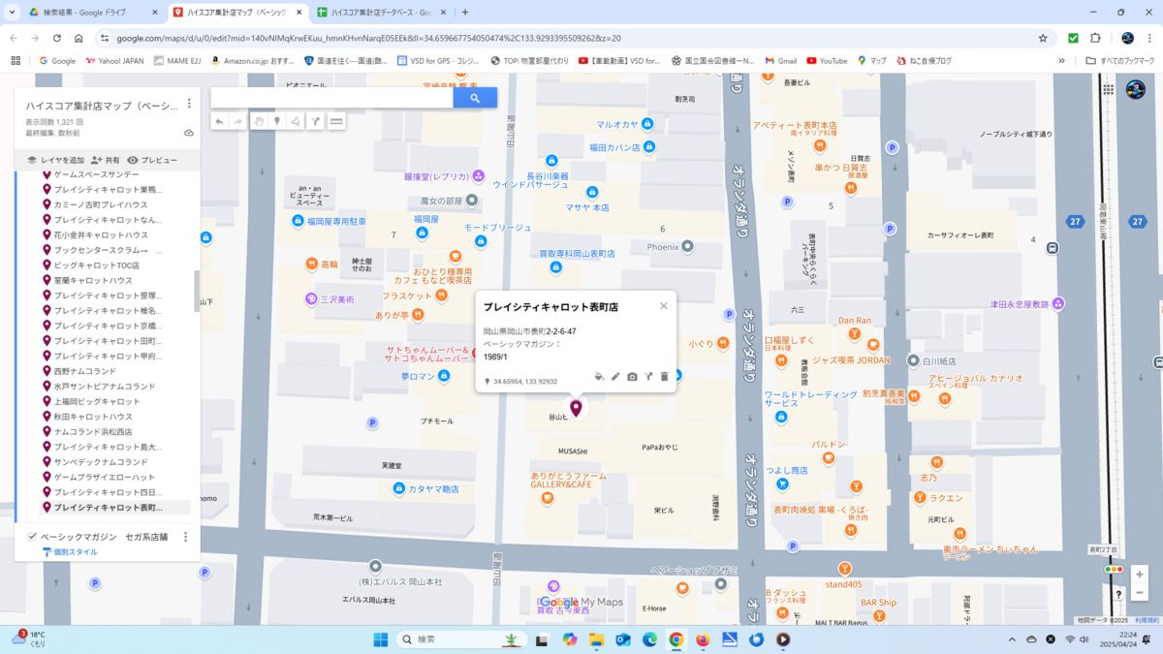Zoom out with the minus button
The height and width of the screenshot is (654, 1163).
click(1140, 593)
